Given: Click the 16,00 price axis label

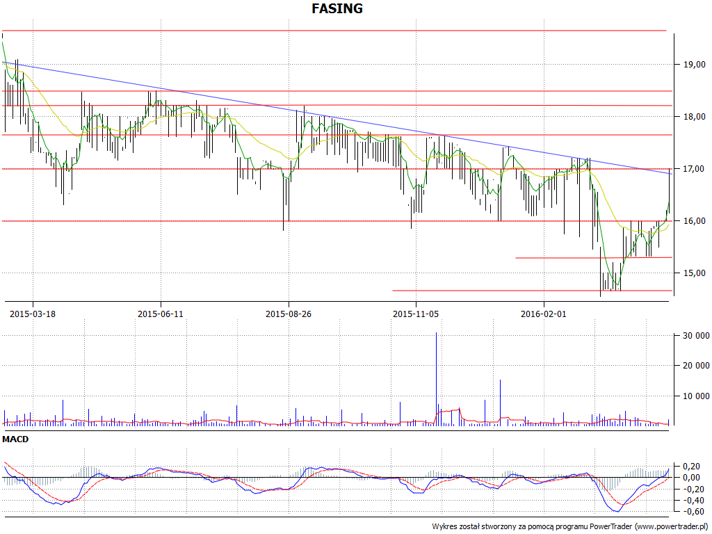Looking at the screenshot, I should (695, 221).
